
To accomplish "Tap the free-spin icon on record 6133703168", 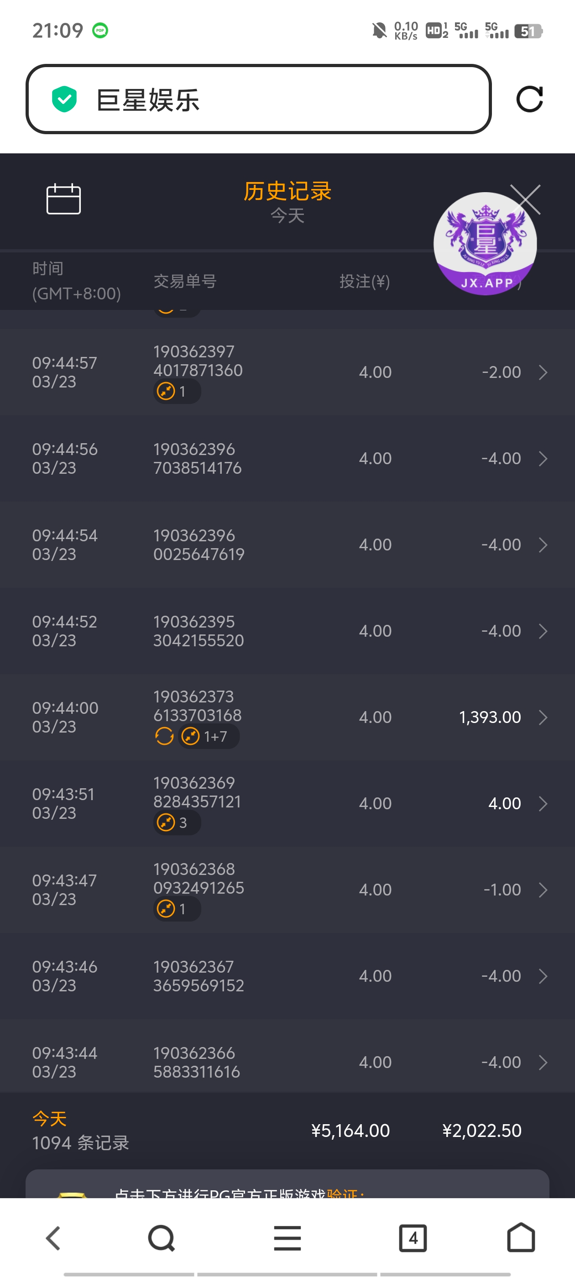I will (164, 736).
